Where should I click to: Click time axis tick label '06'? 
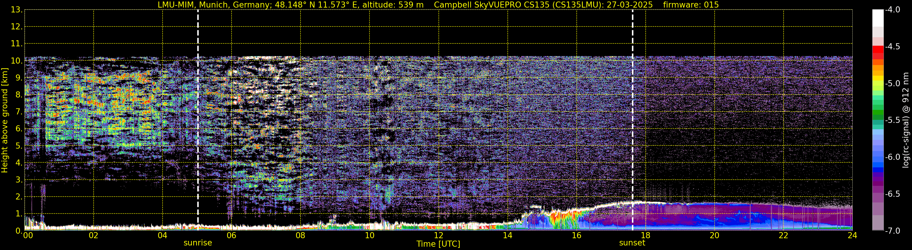tap(231, 235)
